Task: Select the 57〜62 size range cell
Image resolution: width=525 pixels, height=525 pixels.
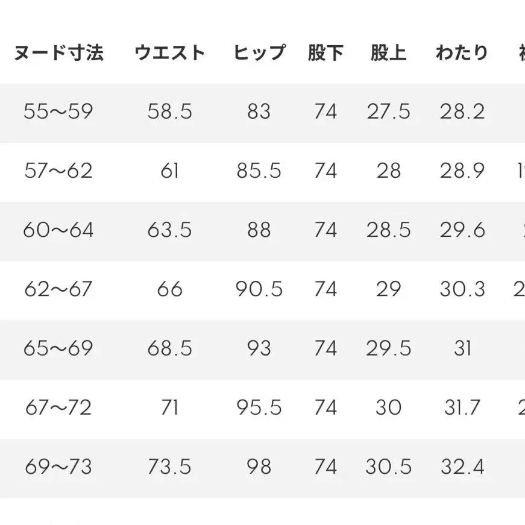Action: tap(58, 171)
